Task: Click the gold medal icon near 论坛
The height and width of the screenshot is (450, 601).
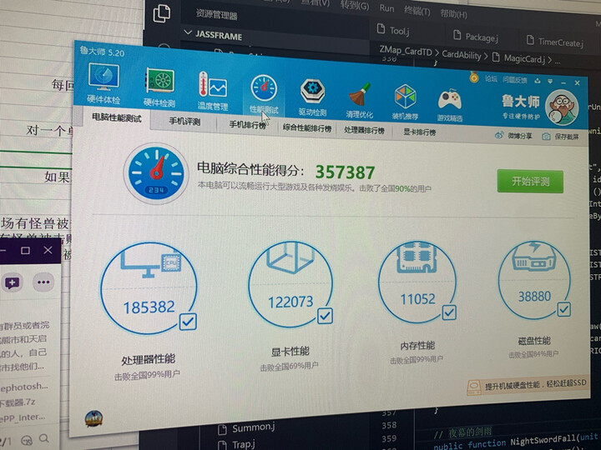Action: pos(474,77)
